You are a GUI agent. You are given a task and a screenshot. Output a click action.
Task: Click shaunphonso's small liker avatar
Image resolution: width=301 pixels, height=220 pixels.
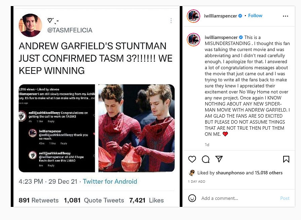pyautogui.click(x=192, y=173)
